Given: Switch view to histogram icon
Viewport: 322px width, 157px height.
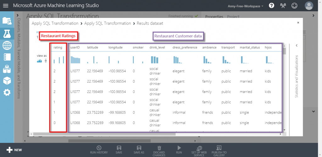Looking at the screenshot, I should click(x=39, y=61).
